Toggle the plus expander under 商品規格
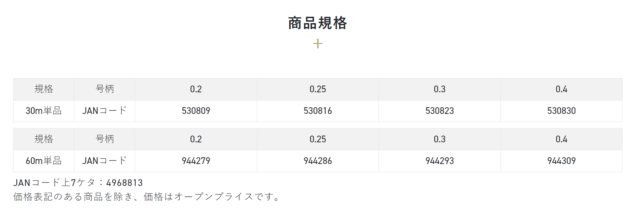Image resolution: width=641 pixels, height=208 pixels. [318, 44]
